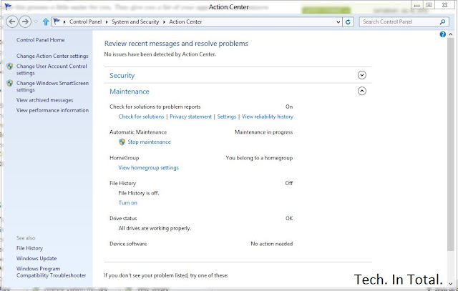458x291 pixels.
Task: Go back with the Back arrow button
Action: [12, 21]
